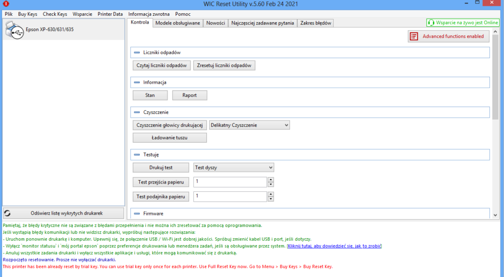Click Wsparcie na żywo jest Online
The height and width of the screenshot is (277, 504).
(x=463, y=23)
